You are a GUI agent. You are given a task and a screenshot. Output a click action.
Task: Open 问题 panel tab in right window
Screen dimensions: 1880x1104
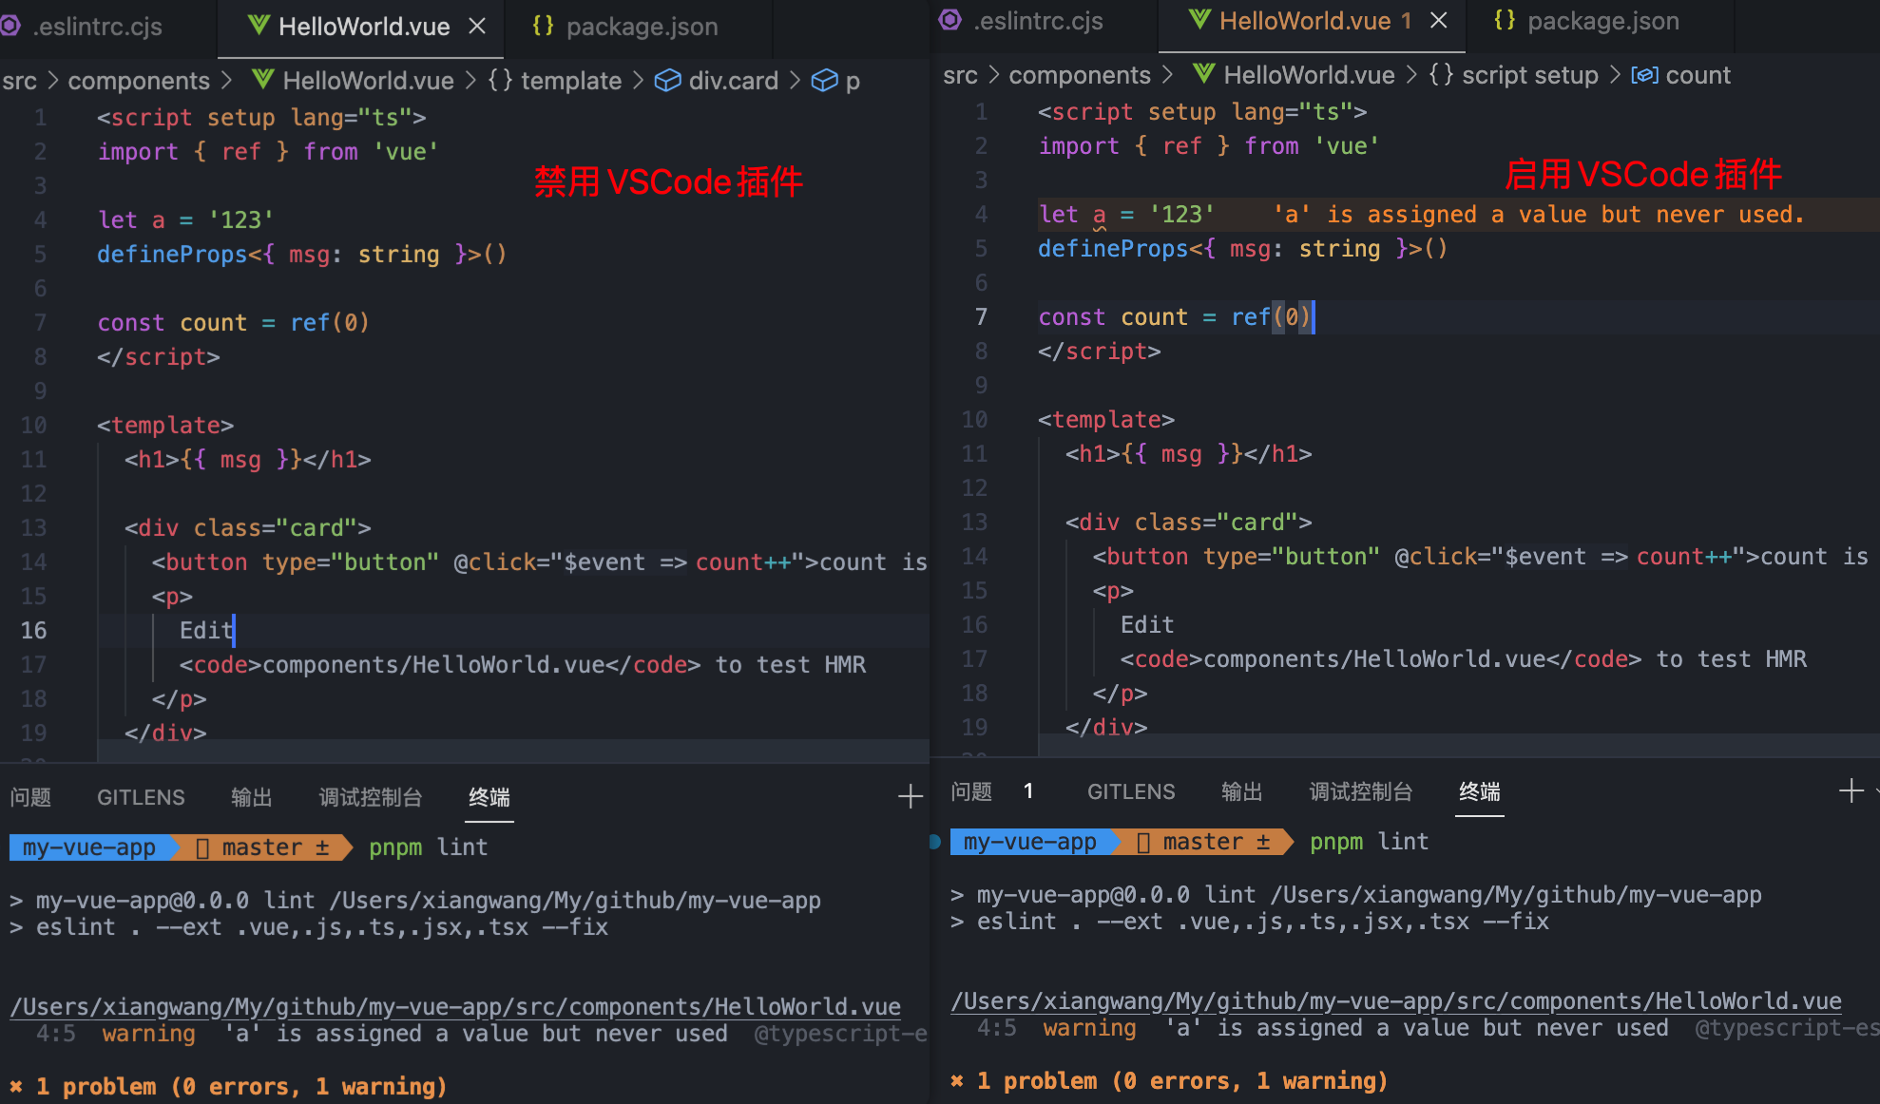971,791
